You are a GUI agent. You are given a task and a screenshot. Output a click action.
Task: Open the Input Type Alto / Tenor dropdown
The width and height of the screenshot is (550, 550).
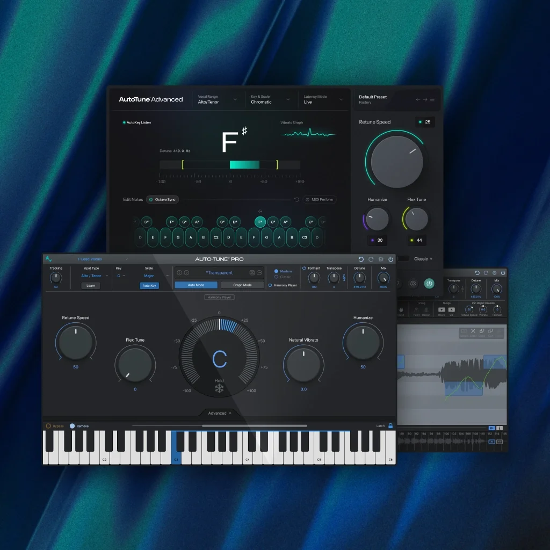tap(95, 276)
